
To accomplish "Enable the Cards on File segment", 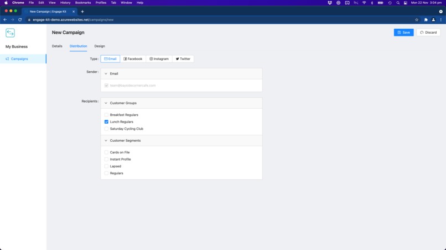I will (106, 152).
